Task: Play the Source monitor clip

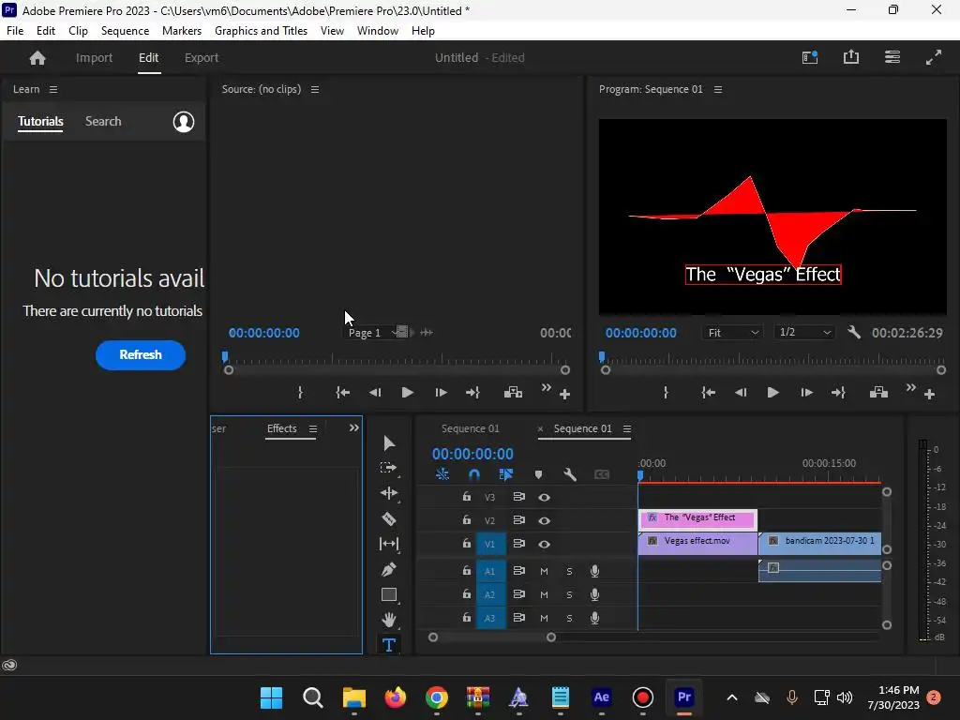Action: coord(407,393)
